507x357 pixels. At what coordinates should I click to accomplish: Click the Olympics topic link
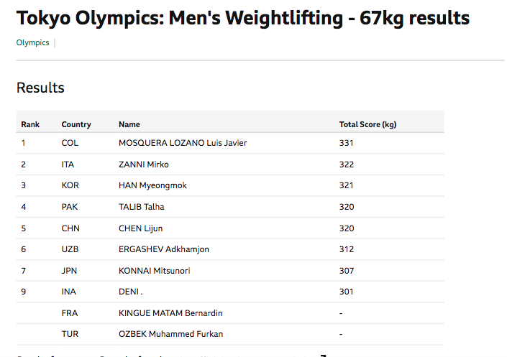(x=32, y=43)
